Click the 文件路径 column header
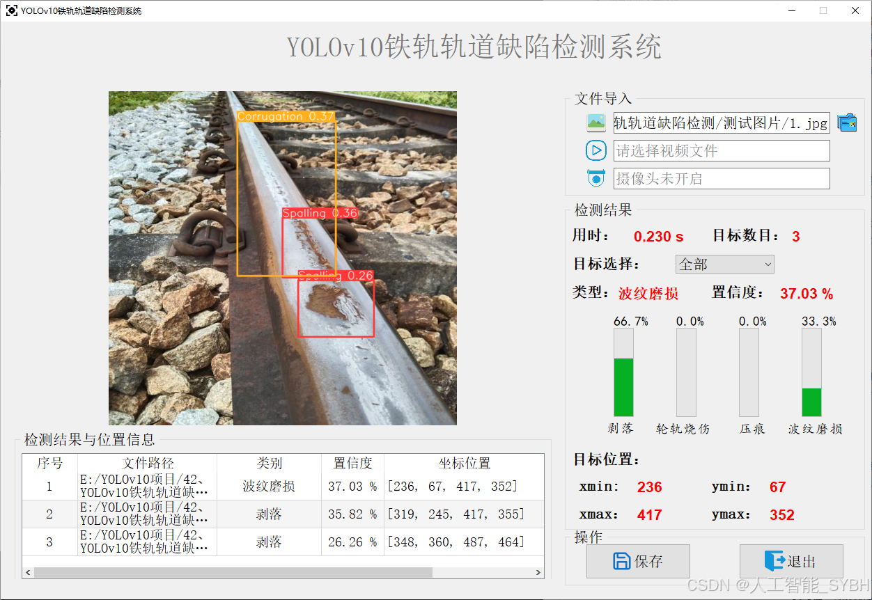 148,463
